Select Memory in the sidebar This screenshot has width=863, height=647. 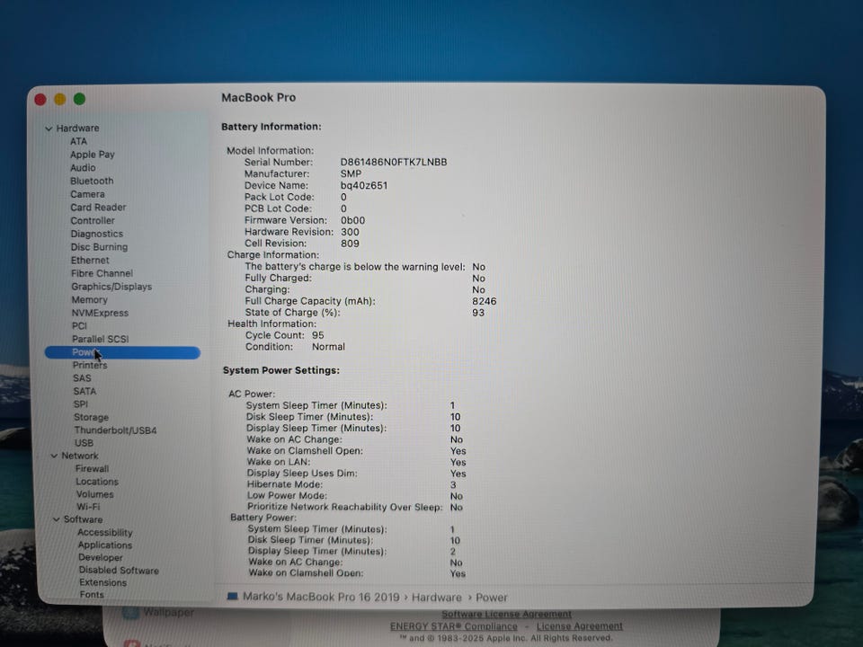click(x=90, y=300)
